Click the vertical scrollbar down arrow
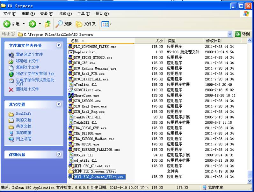Viewport: 254px width, 192px height. (x=250, y=181)
